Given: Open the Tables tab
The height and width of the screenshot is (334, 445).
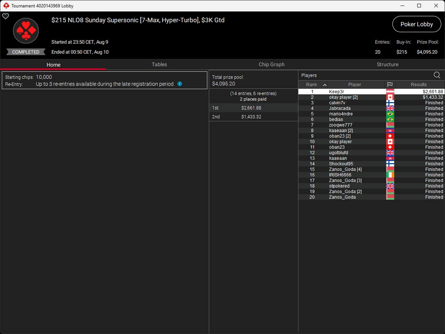Looking at the screenshot, I should coord(159,64).
